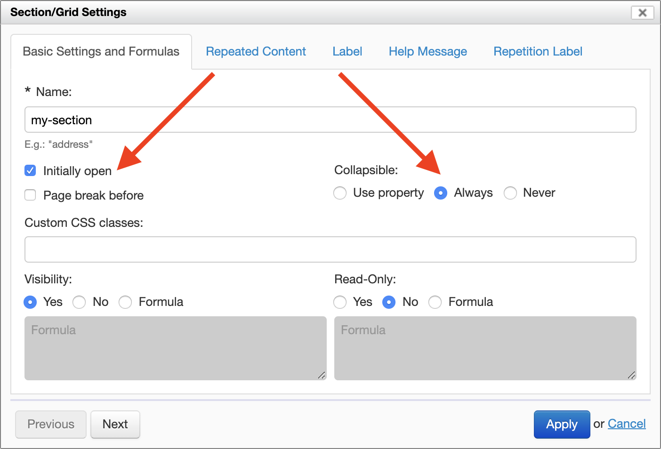Open the Help Message tab
Viewport: 661px width, 449px height.
point(427,51)
